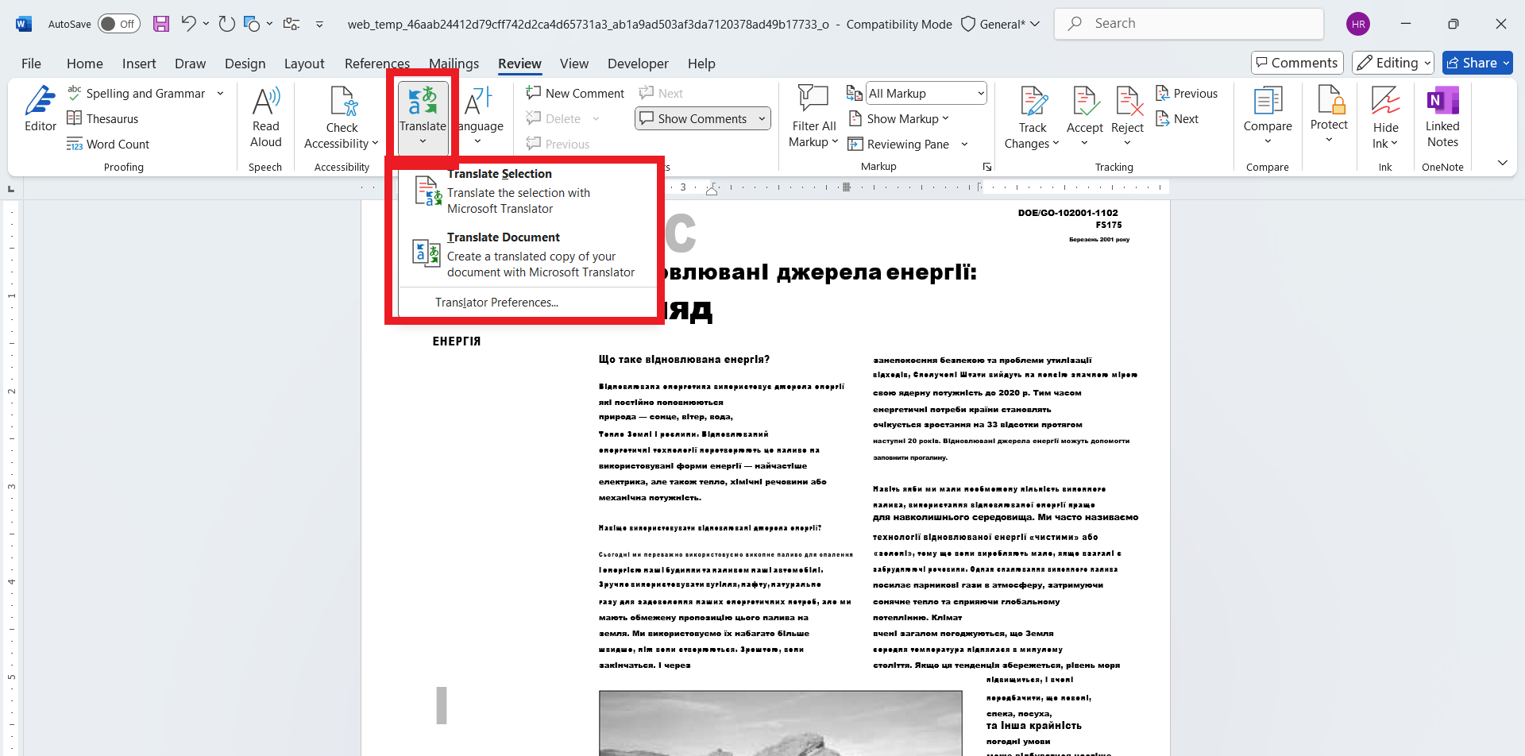
Task: Open the Reviewing Pane
Action: click(898, 145)
